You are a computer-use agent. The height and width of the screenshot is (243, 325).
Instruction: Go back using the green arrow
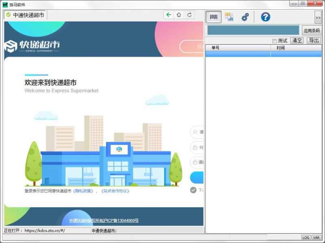[169, 15]
